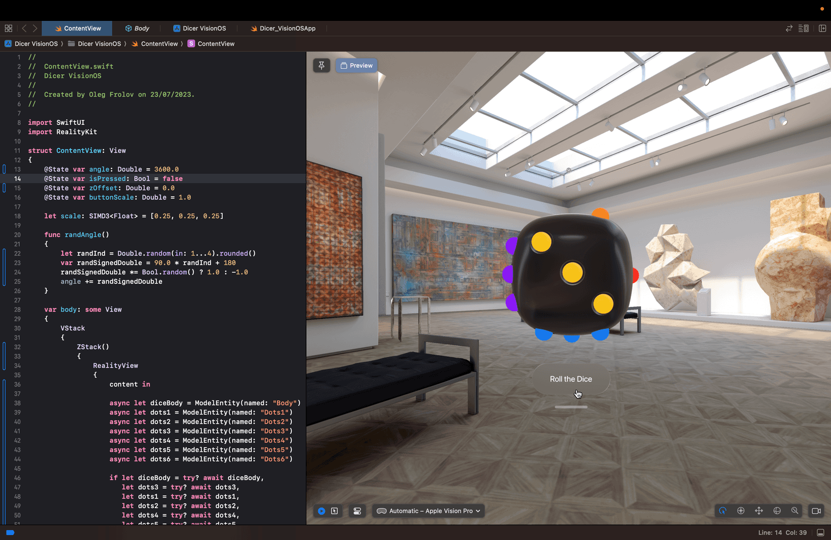Click the Preview button in canvas
831x540 pixels.
[x=356, y=65]
